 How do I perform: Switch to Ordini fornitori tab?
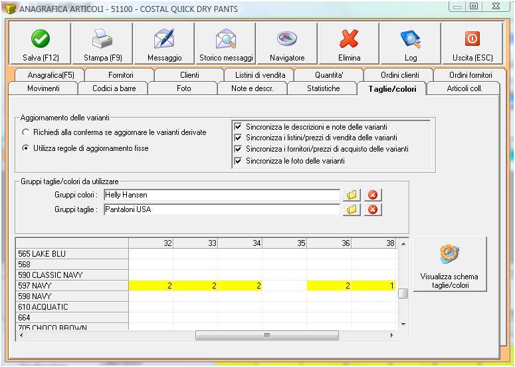(470, 75)
